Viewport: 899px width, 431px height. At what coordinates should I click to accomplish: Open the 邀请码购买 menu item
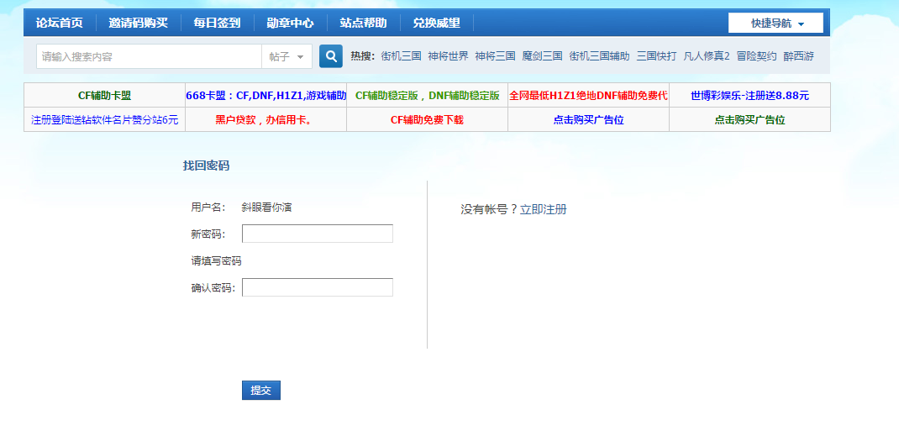point(138,23)
